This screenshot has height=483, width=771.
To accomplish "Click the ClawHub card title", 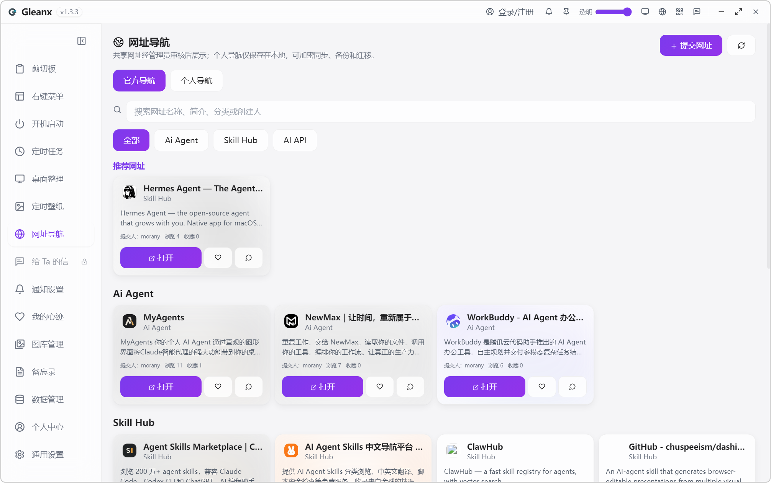I will (x=485, y=447).
